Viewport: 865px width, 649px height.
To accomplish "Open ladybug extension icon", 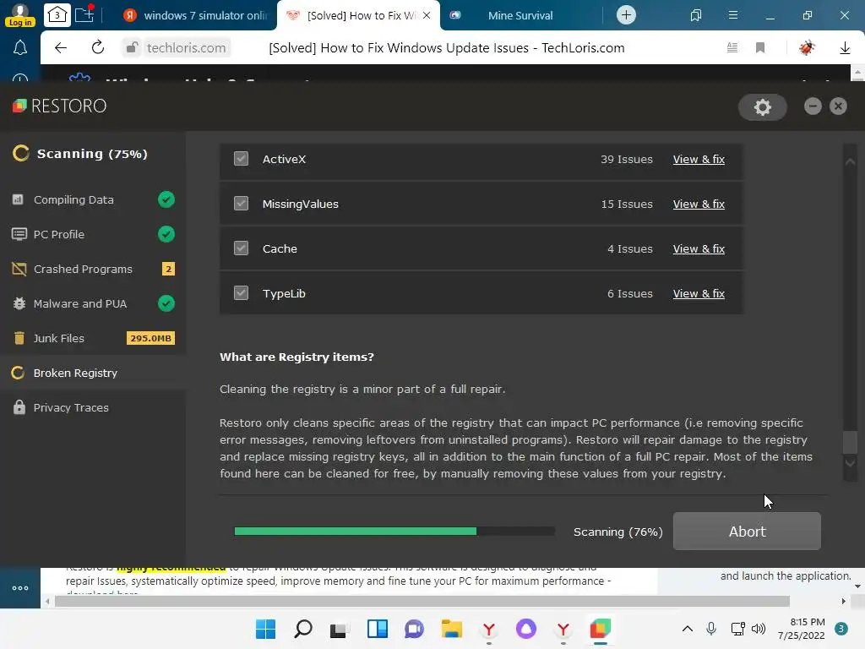I will coord(807,48).
